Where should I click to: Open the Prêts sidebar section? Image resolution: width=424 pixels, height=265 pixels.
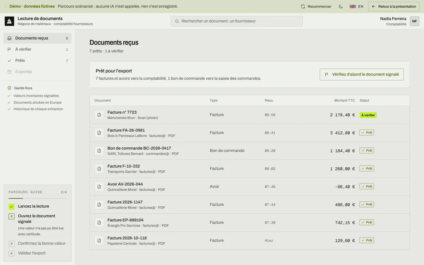tap(37, 61)
